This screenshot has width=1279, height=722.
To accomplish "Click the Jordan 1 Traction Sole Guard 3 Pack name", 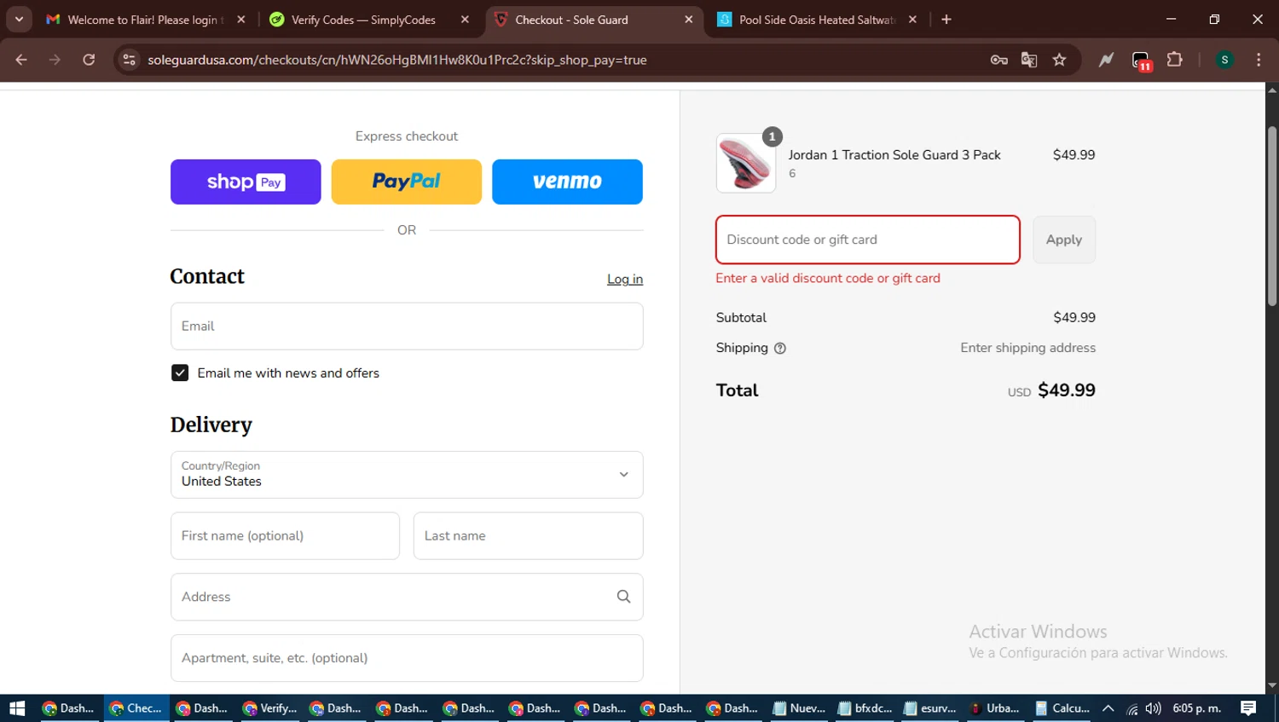I will tap(894, 155).
